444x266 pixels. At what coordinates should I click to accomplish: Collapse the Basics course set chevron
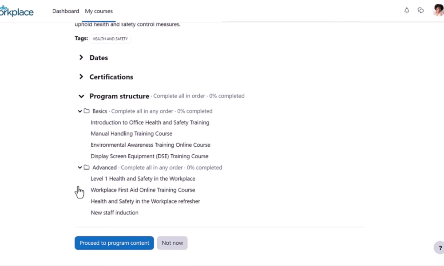(80, 111)
